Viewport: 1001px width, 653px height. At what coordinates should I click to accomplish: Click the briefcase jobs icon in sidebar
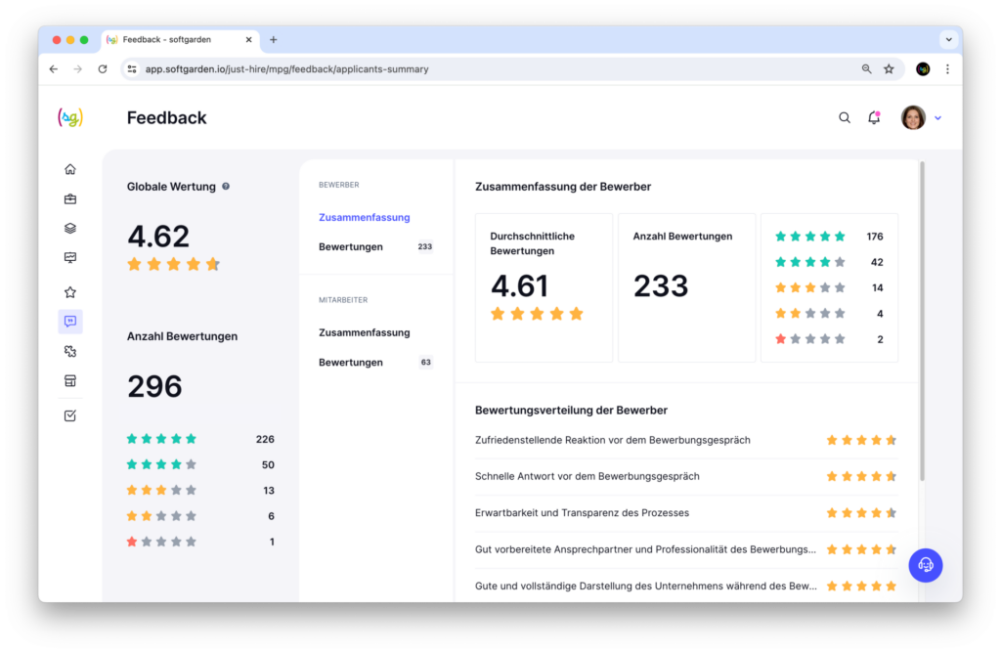[70, 199]
